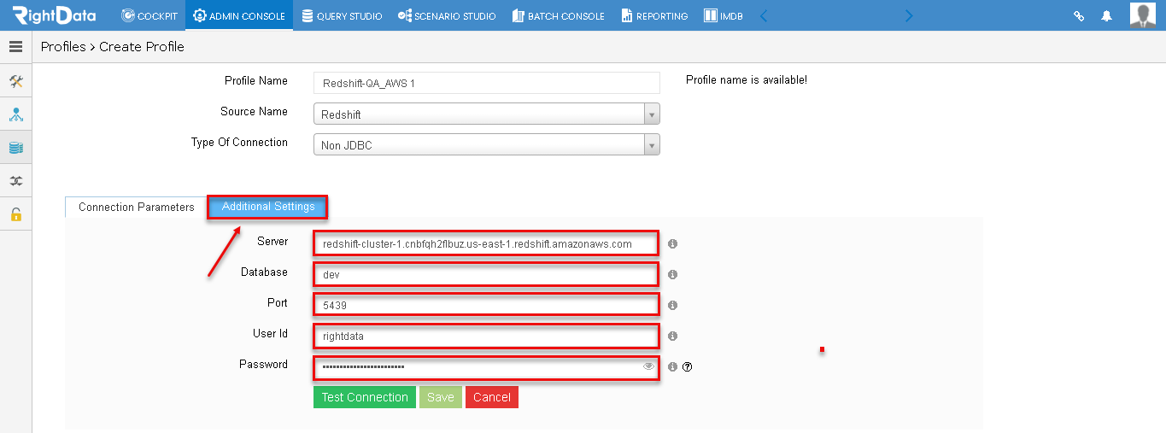Click the Test Connection button
This screenshot has width=1166, height=433.
pyautogui.click(x=365, y=397)
